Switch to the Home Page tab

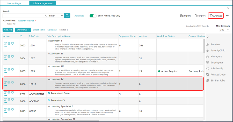coord(14,3)
